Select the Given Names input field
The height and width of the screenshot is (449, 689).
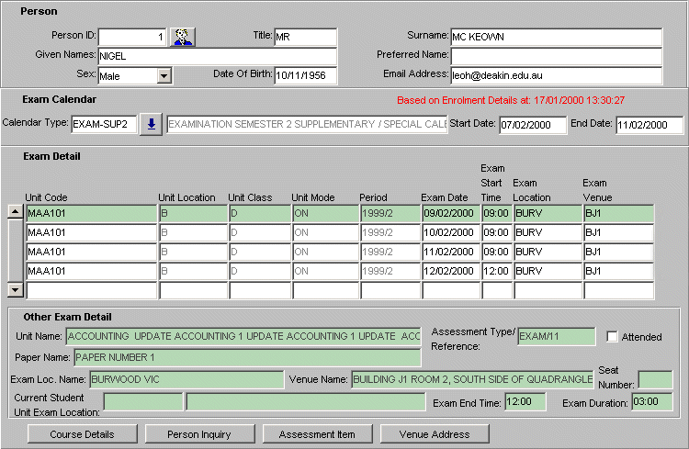[x=216, y=56]
